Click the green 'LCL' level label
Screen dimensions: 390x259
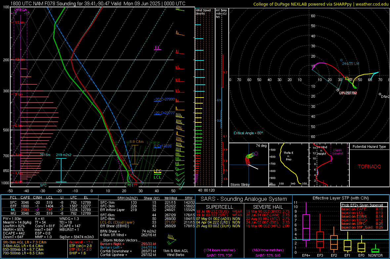[157, 177]
